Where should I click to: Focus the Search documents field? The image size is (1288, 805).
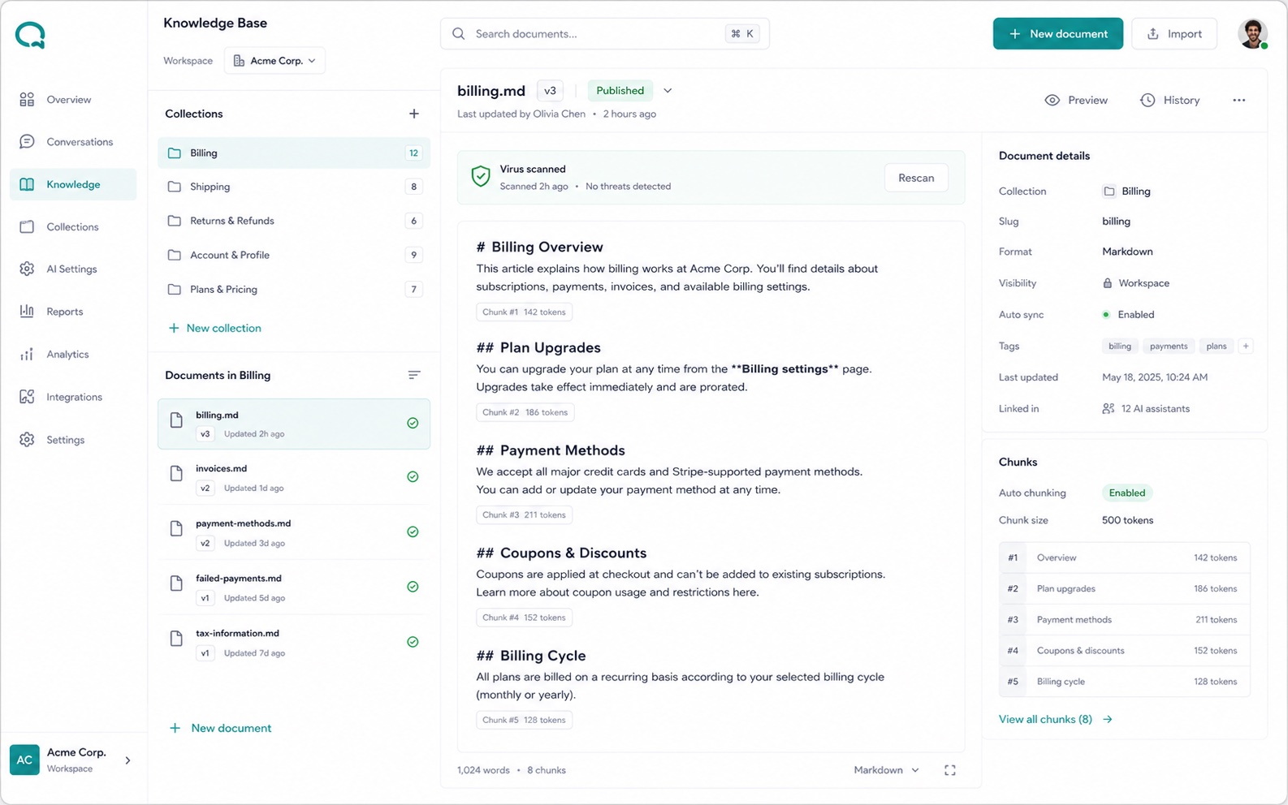[x=605, y=33]
